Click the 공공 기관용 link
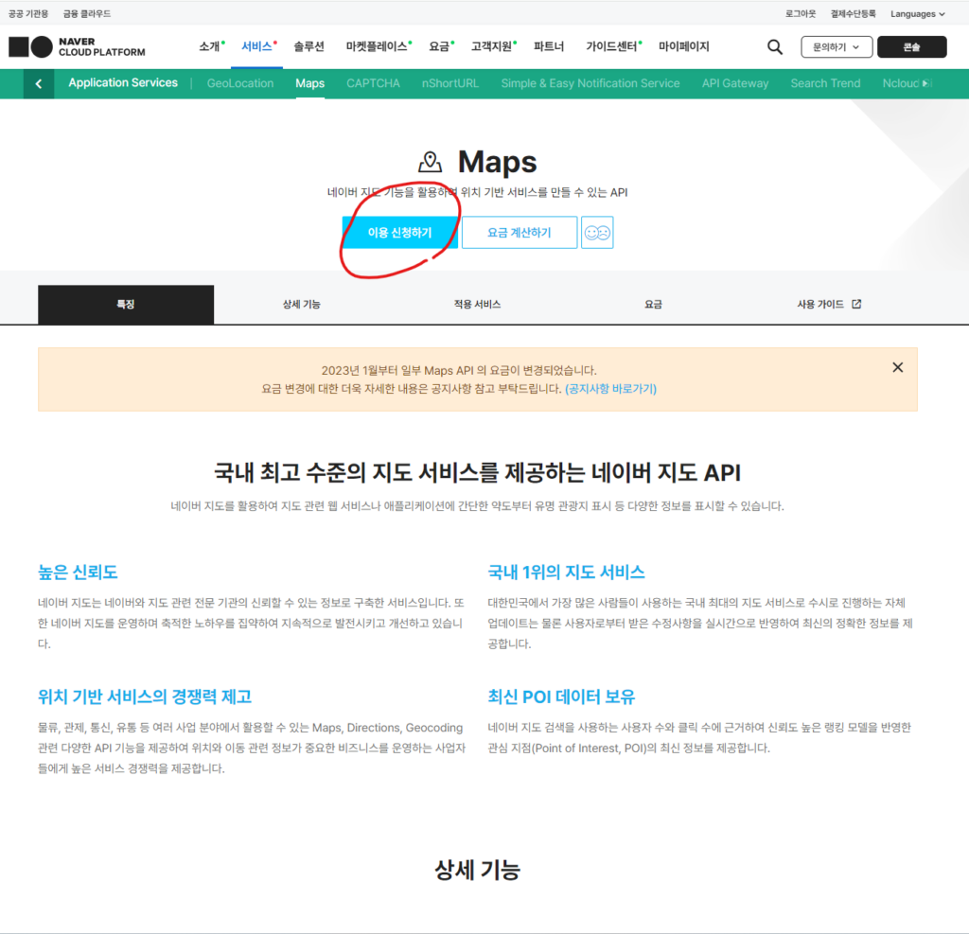The height and width of the screenshot is (934, 969). point(28,13)
